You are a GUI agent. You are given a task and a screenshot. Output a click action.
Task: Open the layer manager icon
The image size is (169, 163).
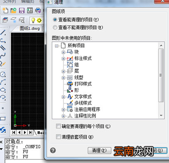[x=5, y=20]
